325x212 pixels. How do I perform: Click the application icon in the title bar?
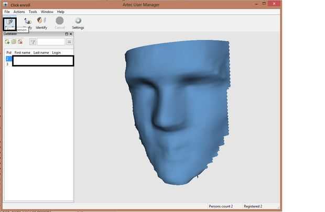(5, 5)
